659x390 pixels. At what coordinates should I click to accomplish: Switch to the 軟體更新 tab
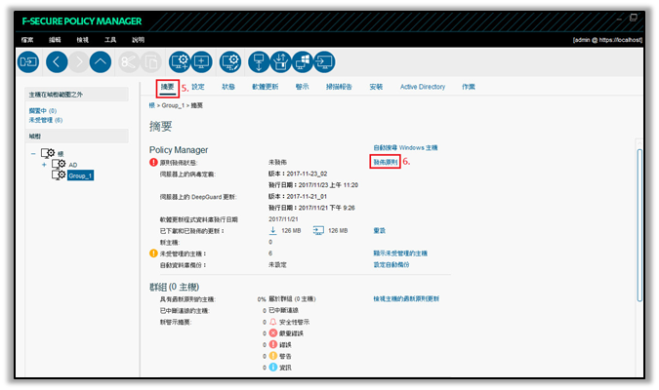(x=266, y=87)
